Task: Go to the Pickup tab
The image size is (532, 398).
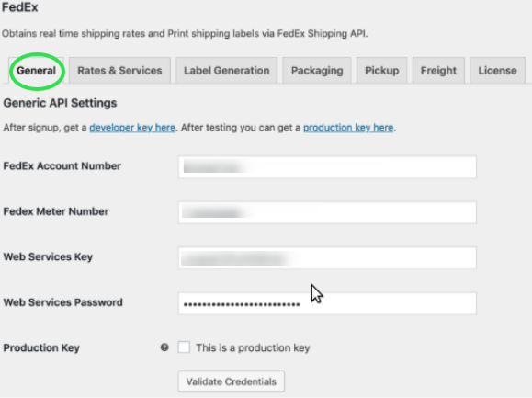Action: click(381, 71)
